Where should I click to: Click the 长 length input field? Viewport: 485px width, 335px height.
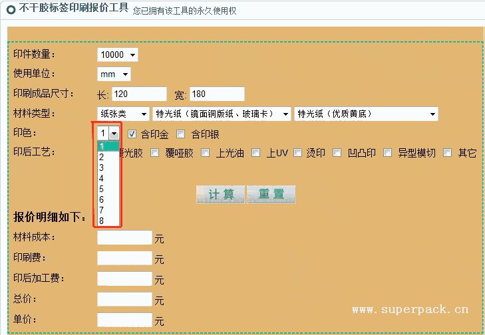pyautogui.click(x=138, y=94)
